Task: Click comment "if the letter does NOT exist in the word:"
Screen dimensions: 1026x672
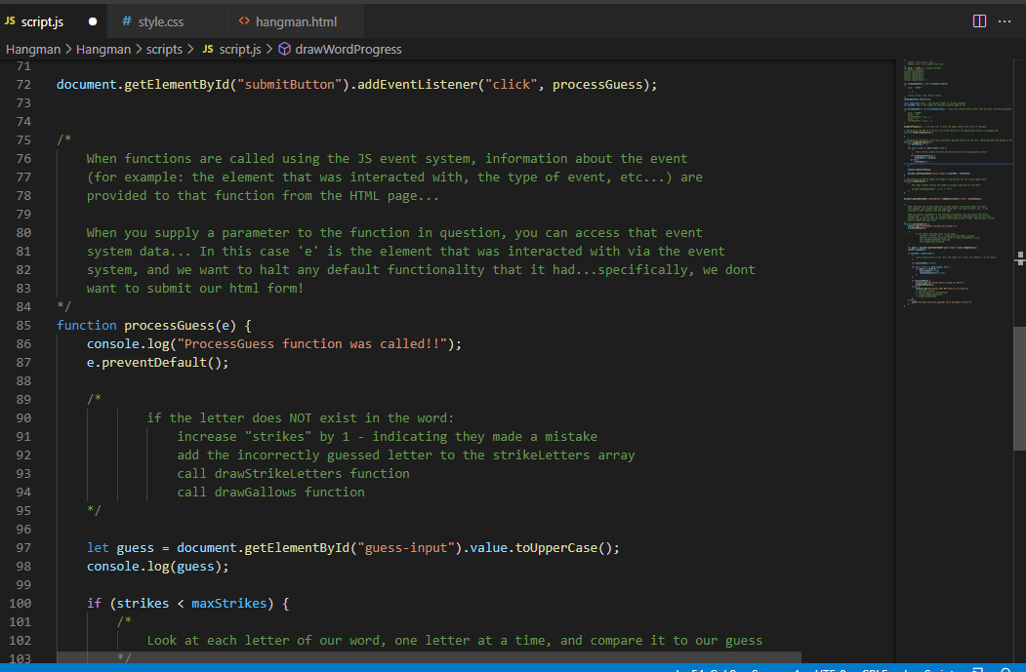Action: (301, 417)
